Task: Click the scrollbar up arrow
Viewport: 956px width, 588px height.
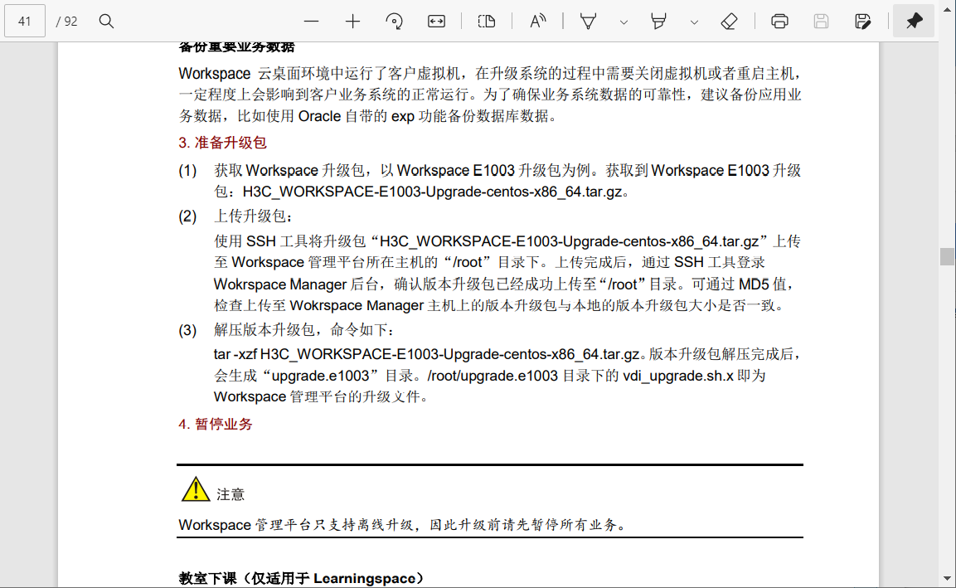Action: tap(947, 9)
